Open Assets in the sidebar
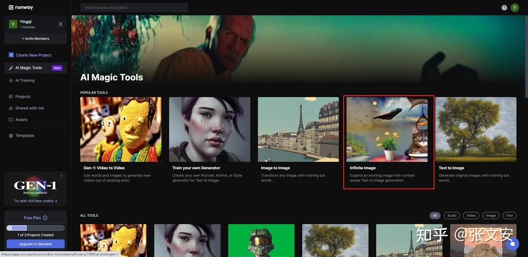This screenshot has width=528, height=257. (x=21, y=120)
